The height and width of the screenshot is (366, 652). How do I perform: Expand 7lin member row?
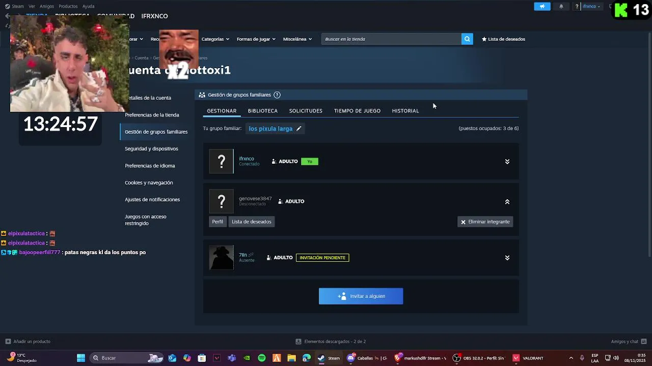tap(507, 258)
